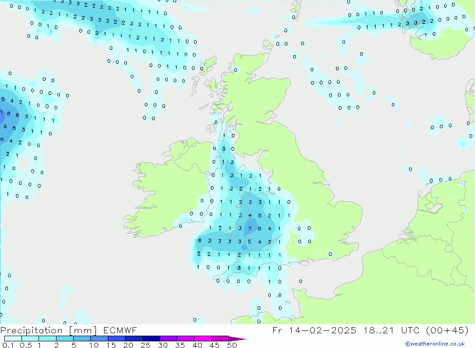Click the 1–2 mm legend color swatch
Viewport: 475px width, 348px height.
[x=47, y=339]
